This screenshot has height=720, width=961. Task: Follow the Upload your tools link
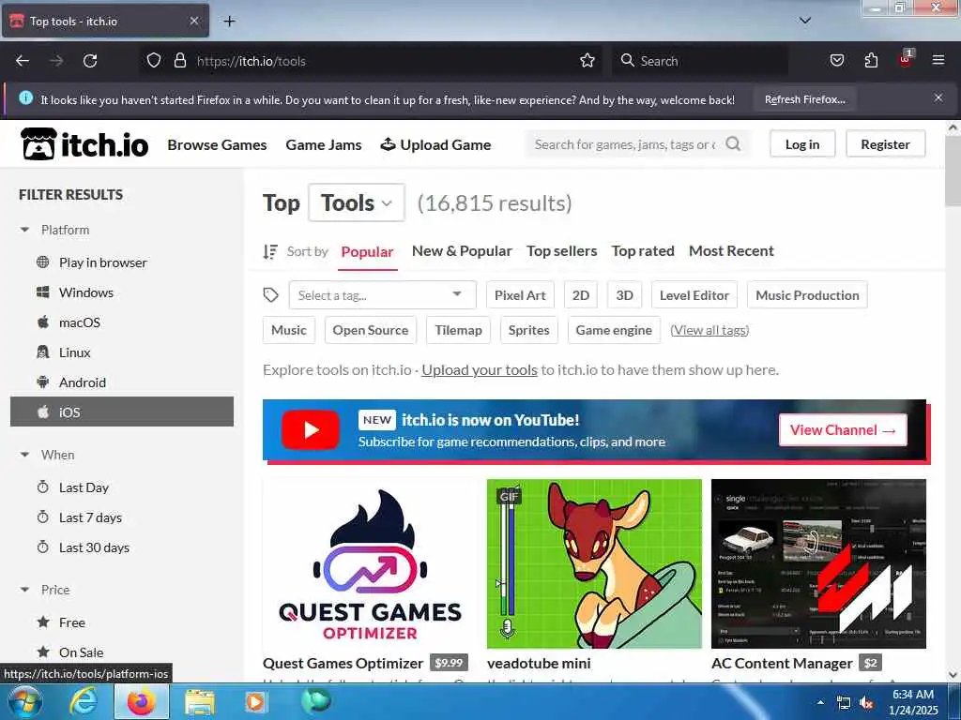[480, 369]
